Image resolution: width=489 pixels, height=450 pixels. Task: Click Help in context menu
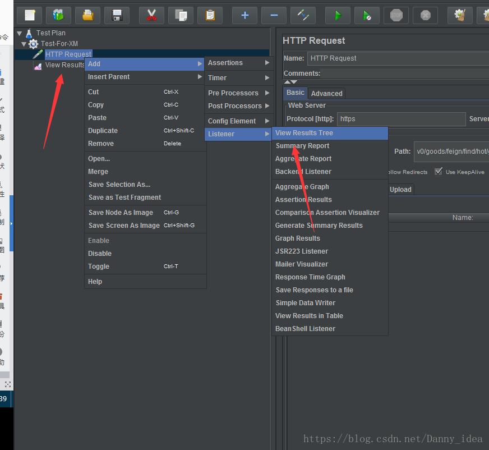pos(145,282)
